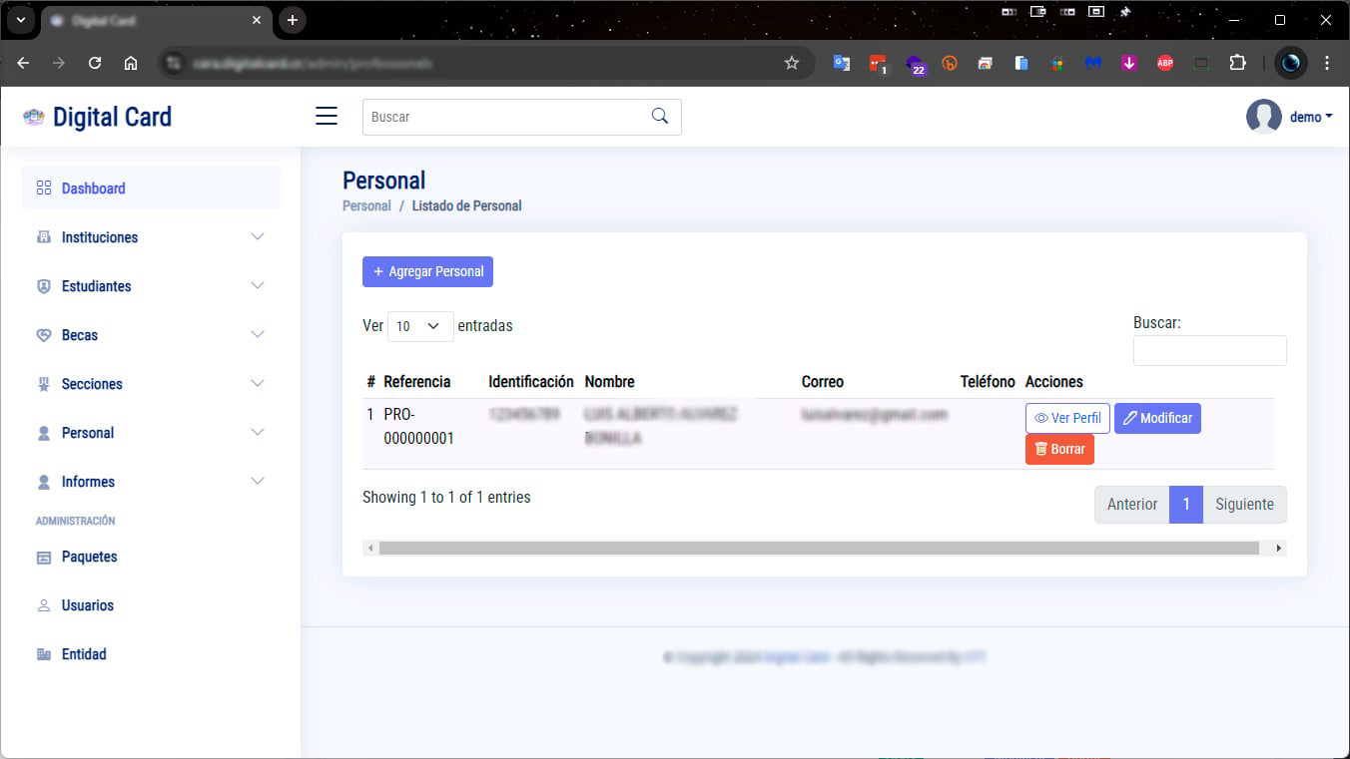1350x759 pixels.
Task: Click the user avatar picture
Action: point(1263,117)
